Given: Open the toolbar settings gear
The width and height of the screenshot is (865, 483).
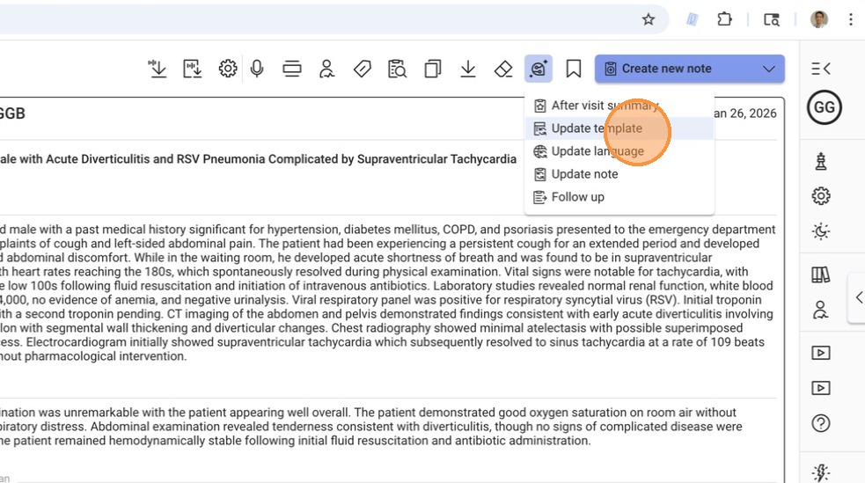Looking at the screenshot, I should (227, 69).
